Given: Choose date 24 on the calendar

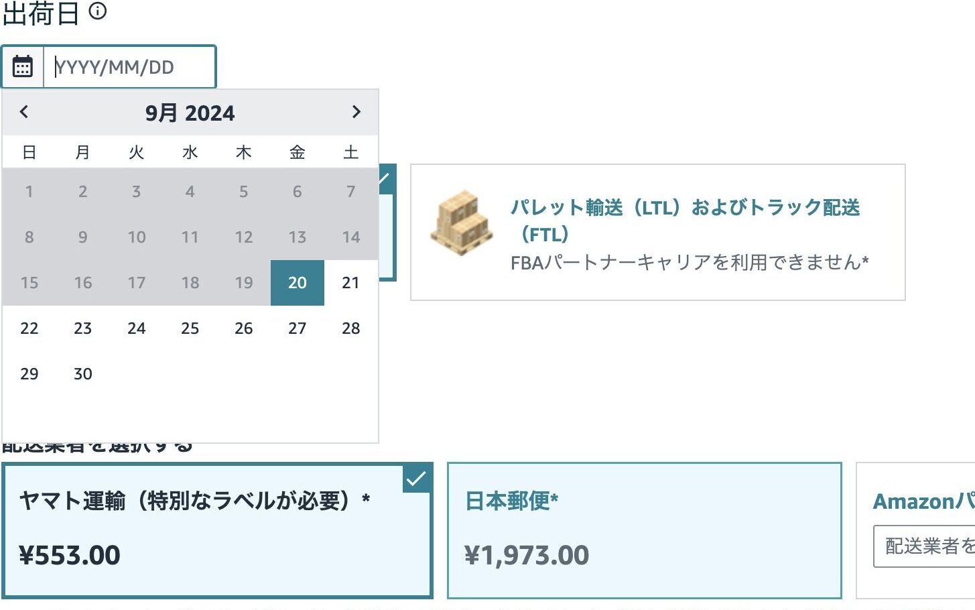Looking at the screenshot, I should point(137,328).
